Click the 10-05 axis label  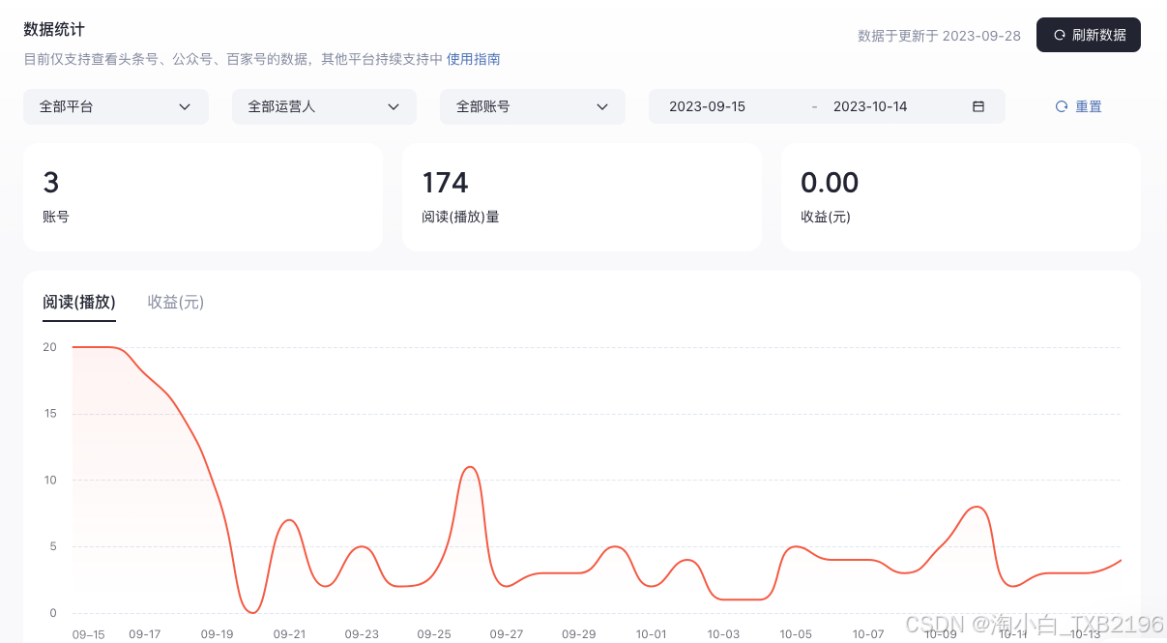point(797,634)
